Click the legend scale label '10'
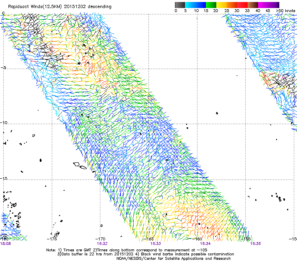This screenshot has width=297, height=261. point(196,11)
